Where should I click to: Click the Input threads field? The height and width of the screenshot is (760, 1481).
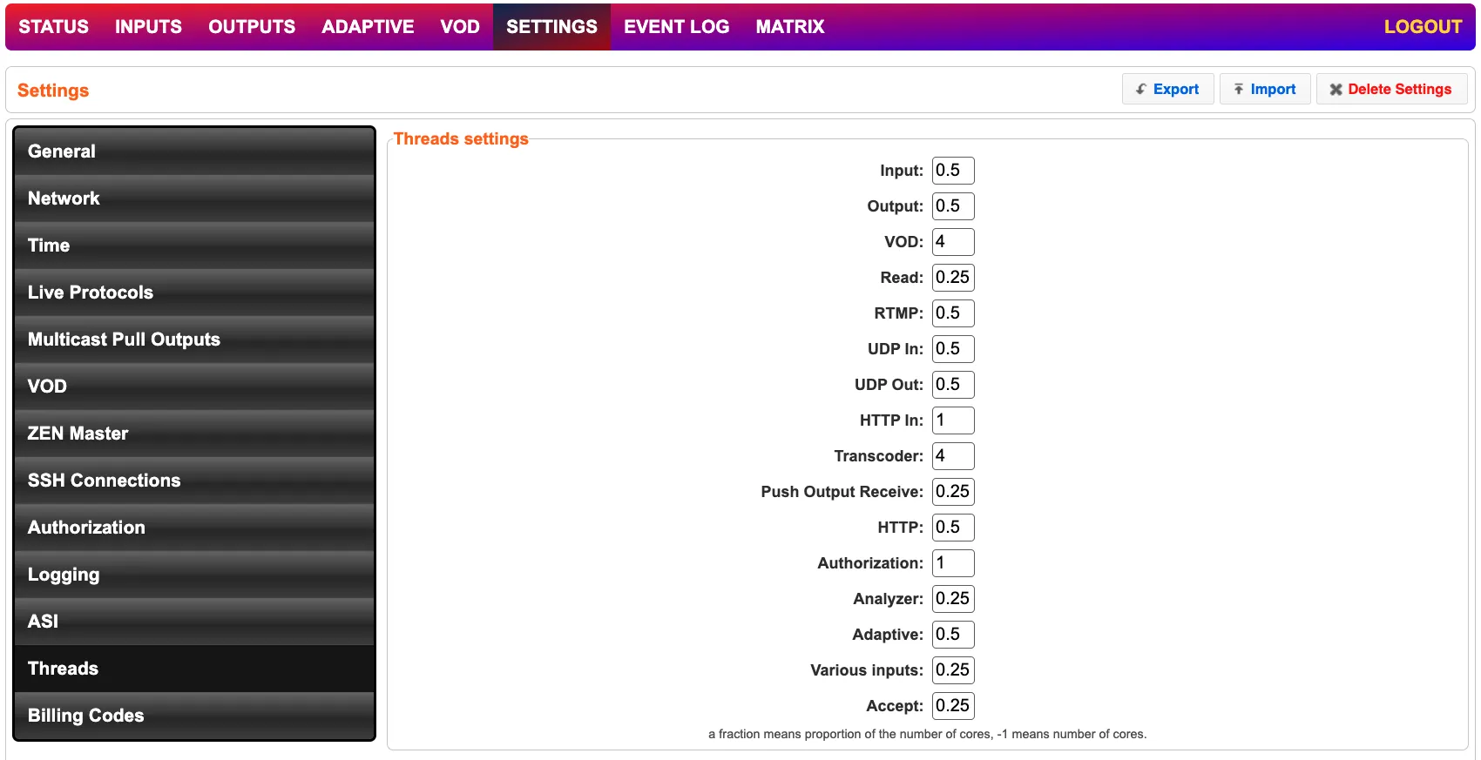[952, 171]
